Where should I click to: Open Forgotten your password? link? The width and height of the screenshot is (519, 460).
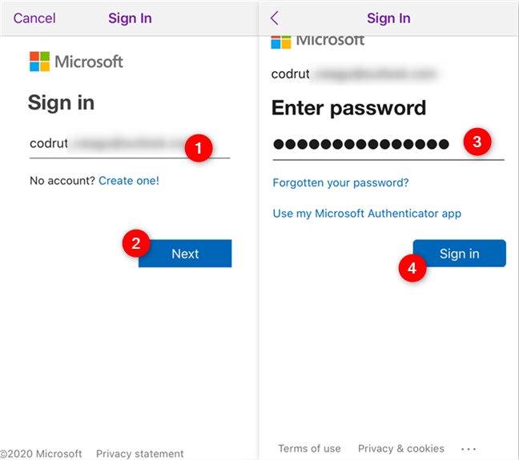click(340, 182)
